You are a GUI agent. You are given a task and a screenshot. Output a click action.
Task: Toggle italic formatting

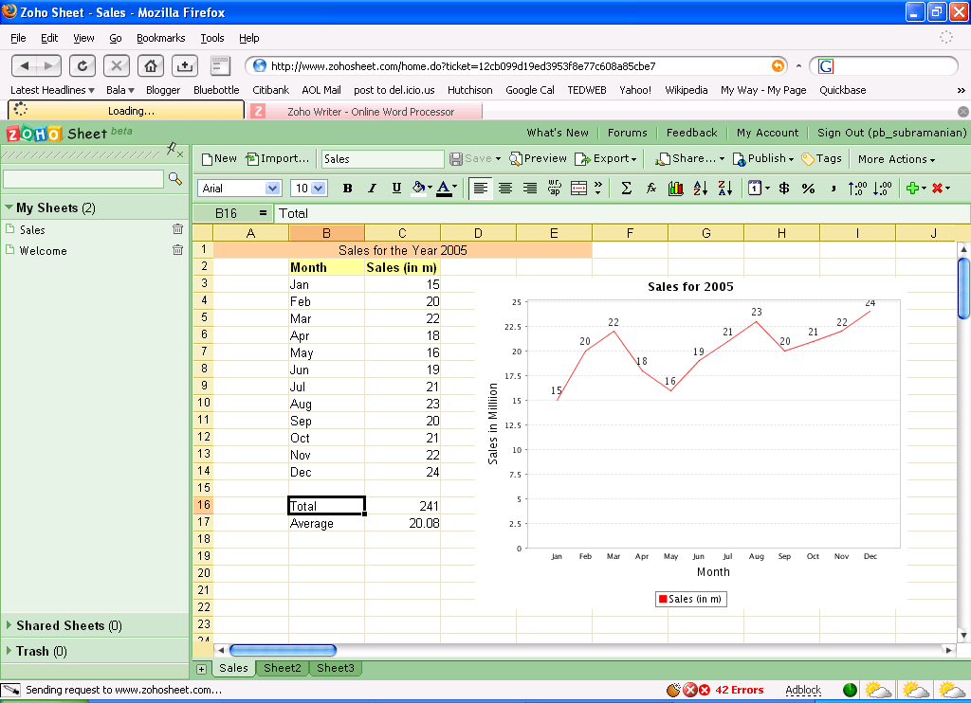372,188
